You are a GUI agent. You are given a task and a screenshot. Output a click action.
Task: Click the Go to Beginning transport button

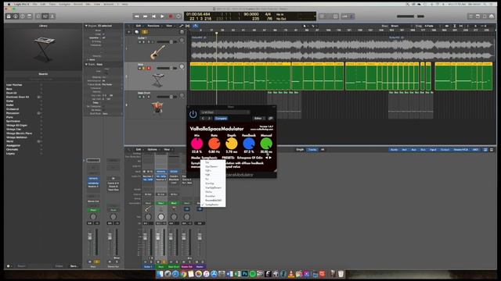[153, 16]
